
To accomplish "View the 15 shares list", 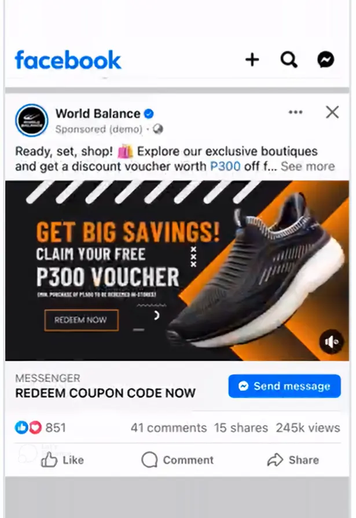I will (x=241, y=428).
